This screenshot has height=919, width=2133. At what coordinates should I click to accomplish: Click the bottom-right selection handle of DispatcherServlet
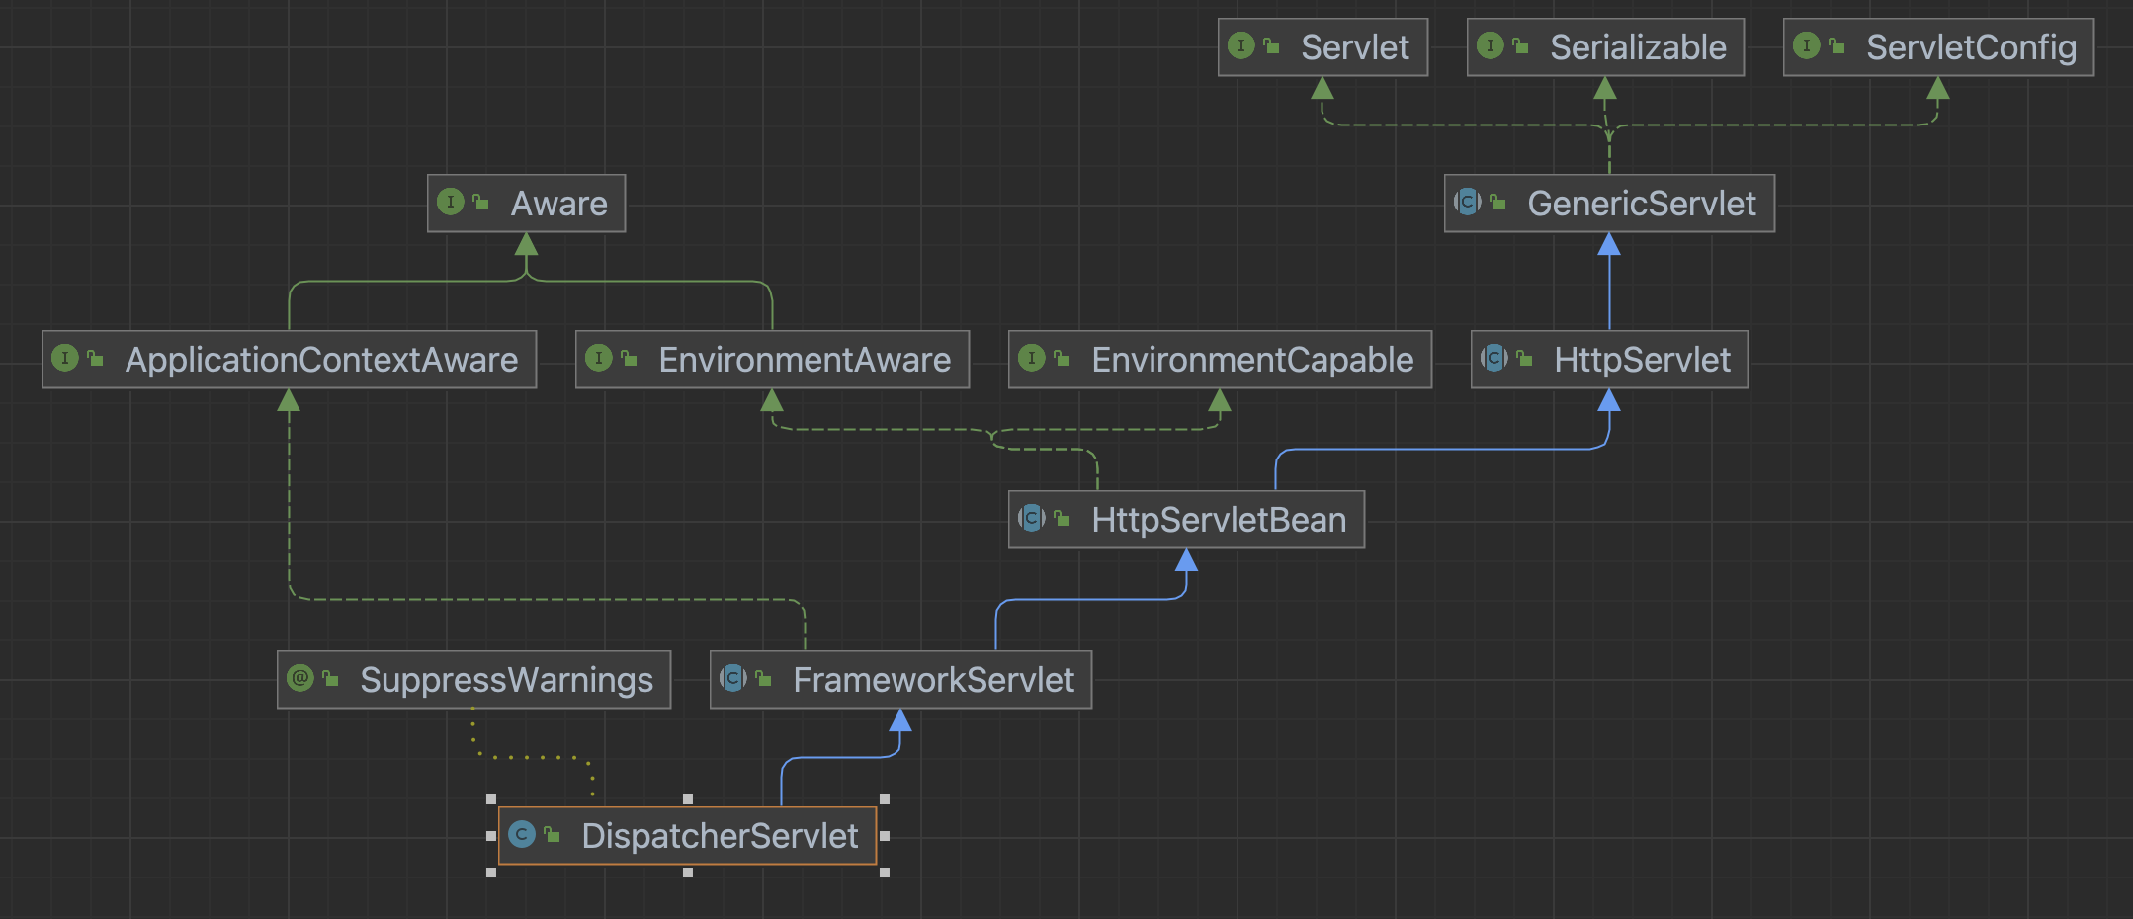[885, 873]
